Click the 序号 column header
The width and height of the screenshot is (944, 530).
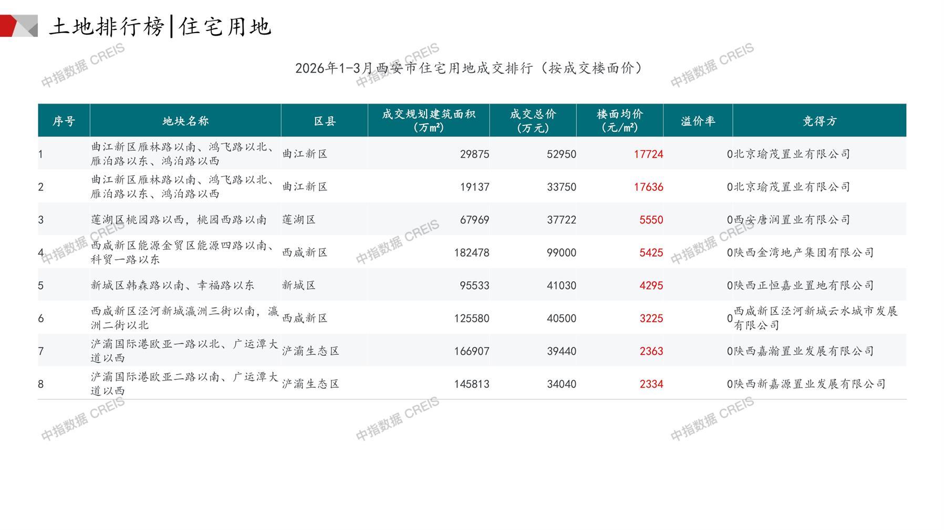64,121
